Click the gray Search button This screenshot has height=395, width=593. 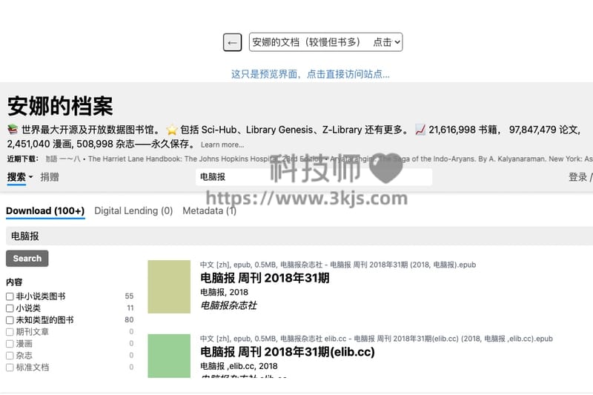[x=27, y=259]
